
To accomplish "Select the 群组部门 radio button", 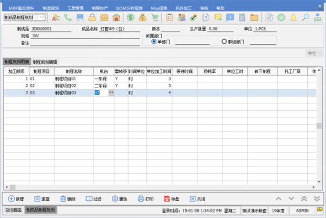I will click(224, 41).
